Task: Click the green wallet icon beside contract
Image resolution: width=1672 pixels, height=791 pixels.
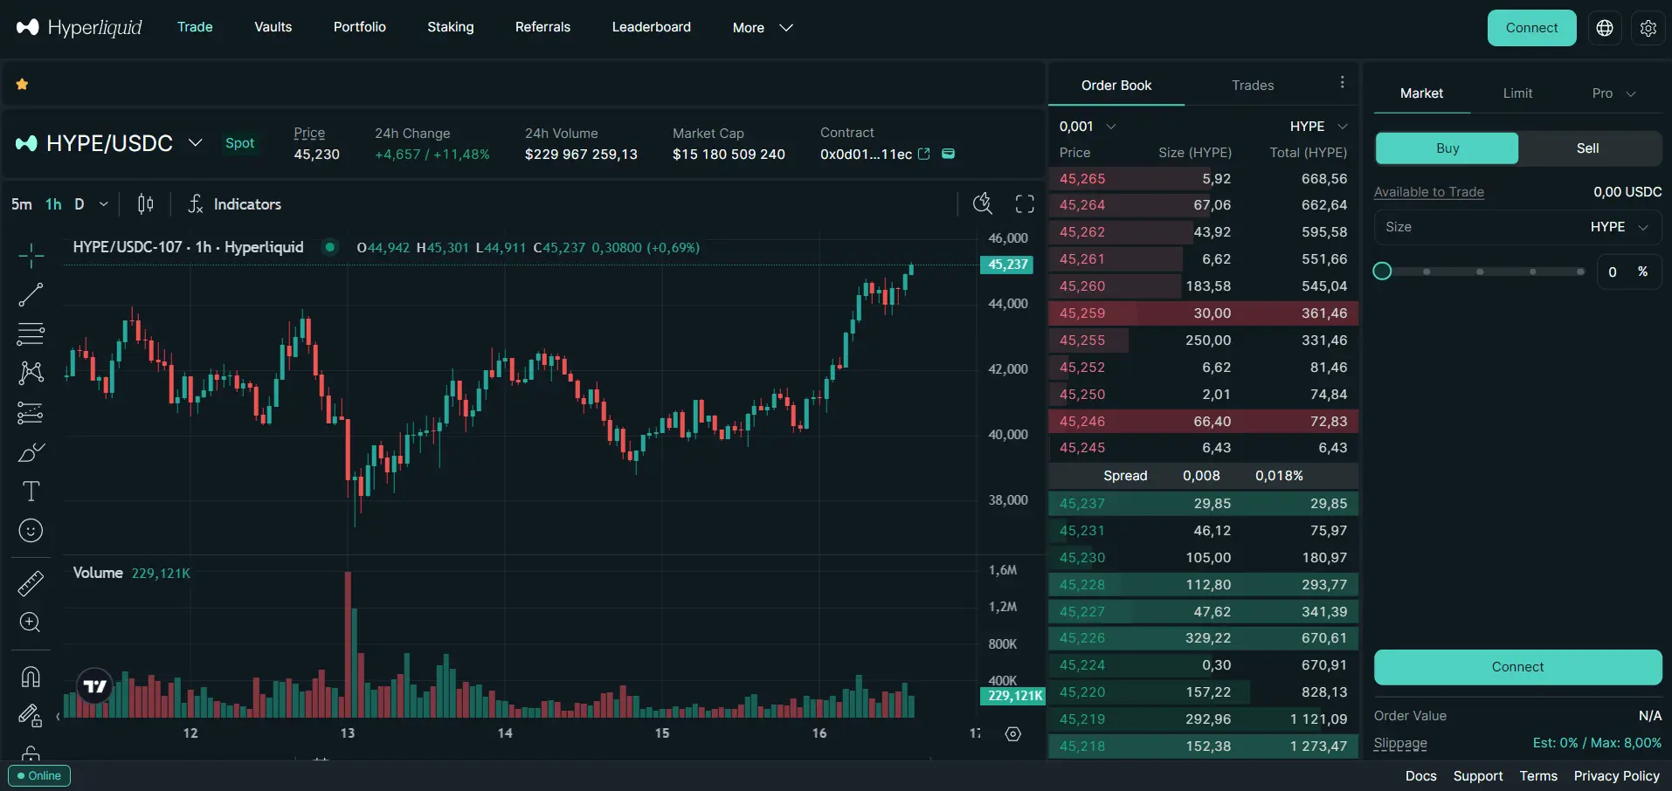Action: tap(948, 154)
